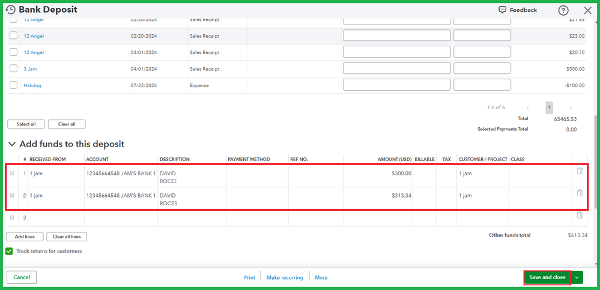
Task: Check the 3 Jam row checkbox
Action: point(13,68)
